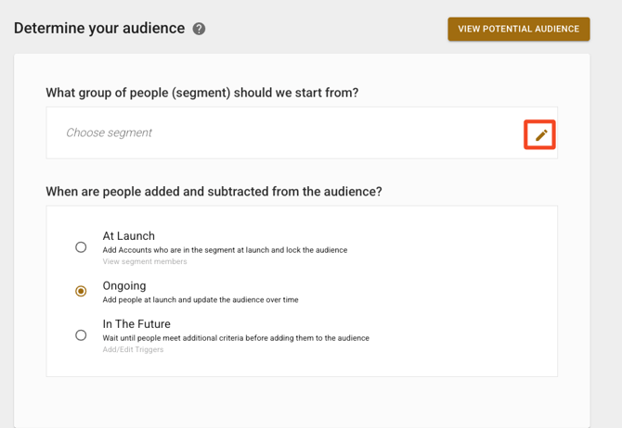Select the In The Future radio button

[81, 335]
